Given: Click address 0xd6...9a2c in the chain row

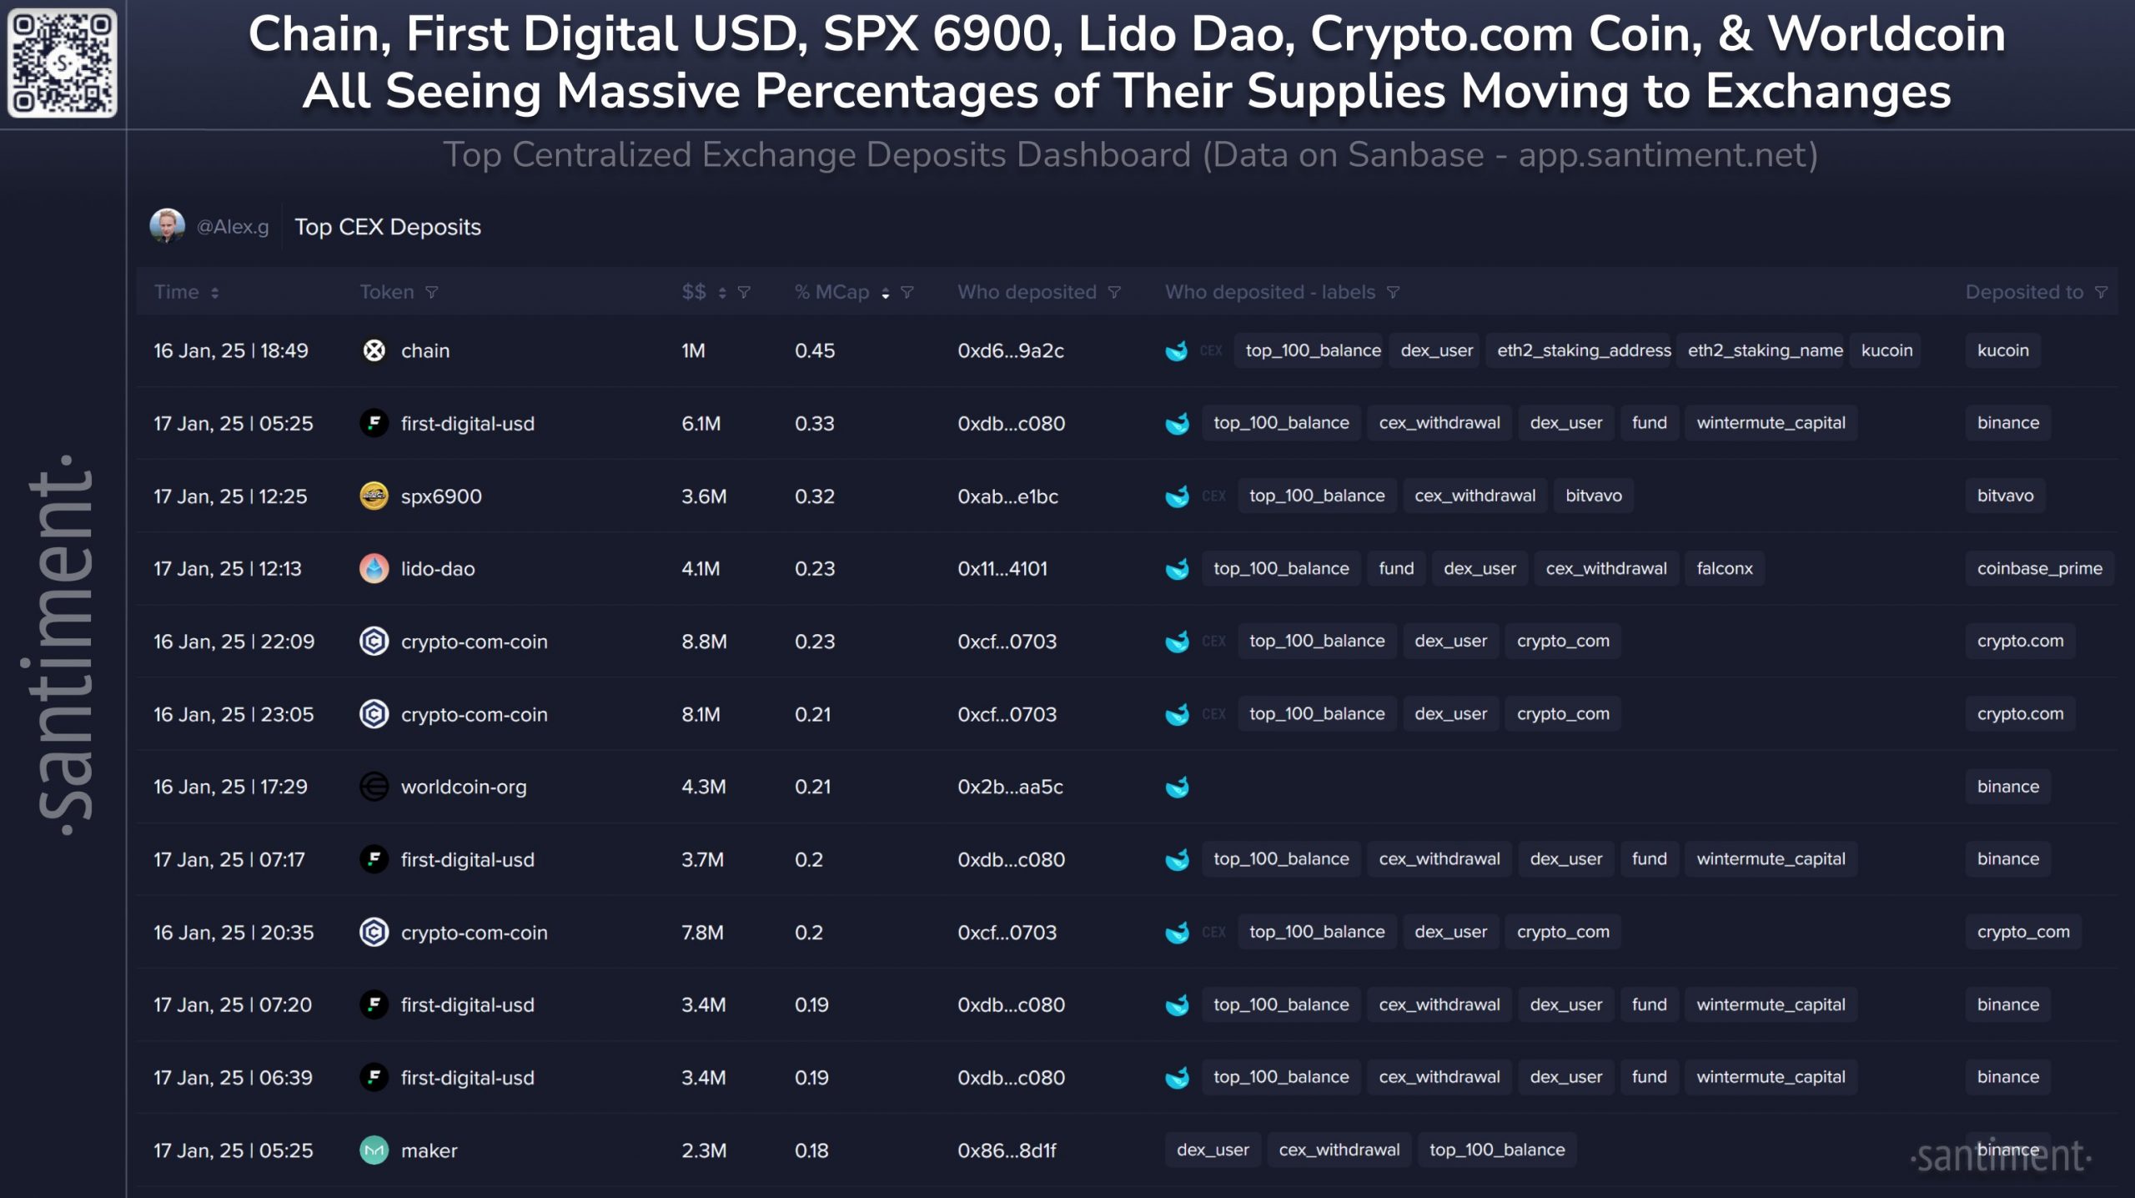Looking at the screenshot, I should (1010, 351).
